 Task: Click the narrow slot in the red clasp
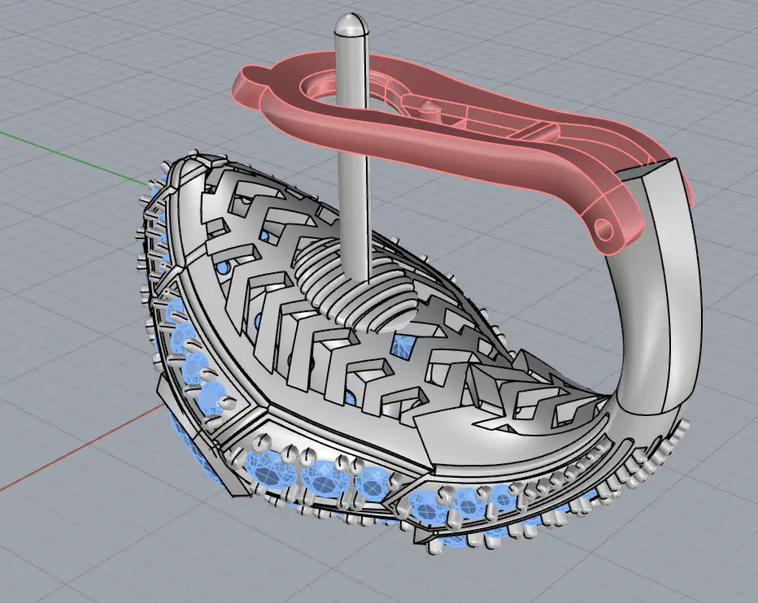[541, 131]
